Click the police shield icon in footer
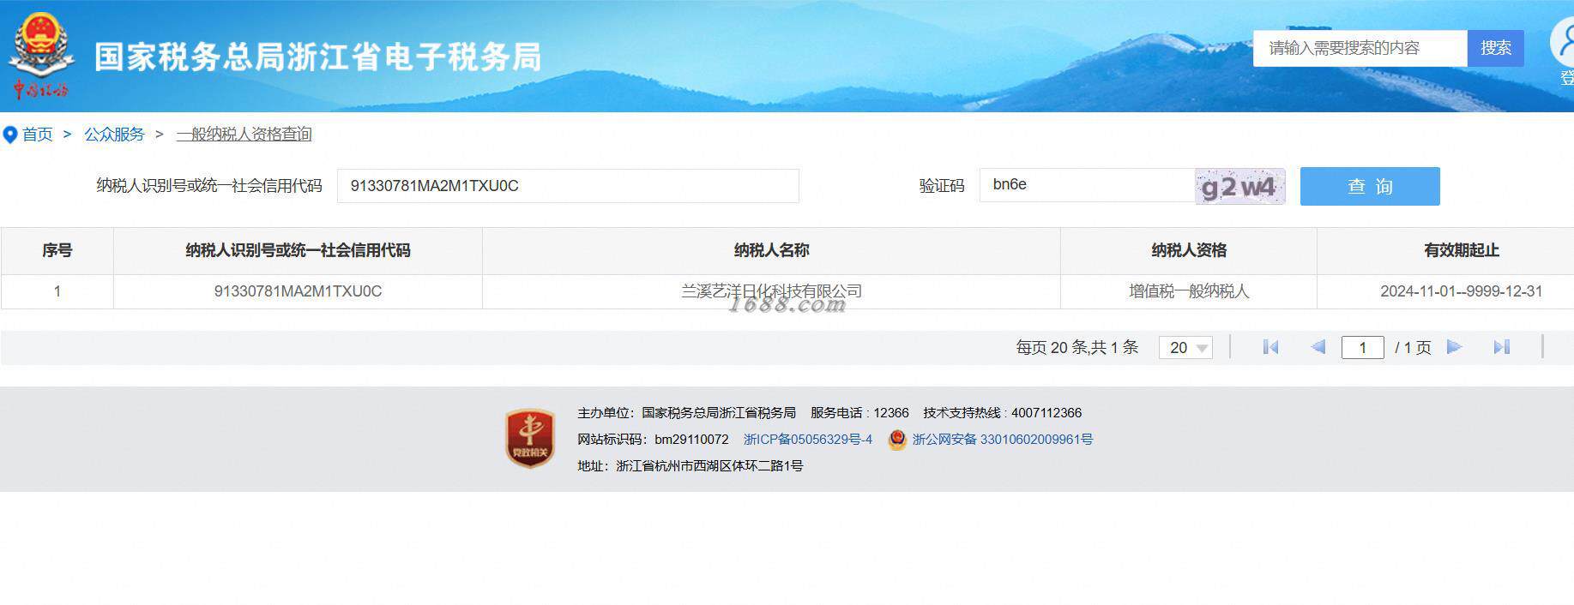1574x605 pixels. [897, 440]
